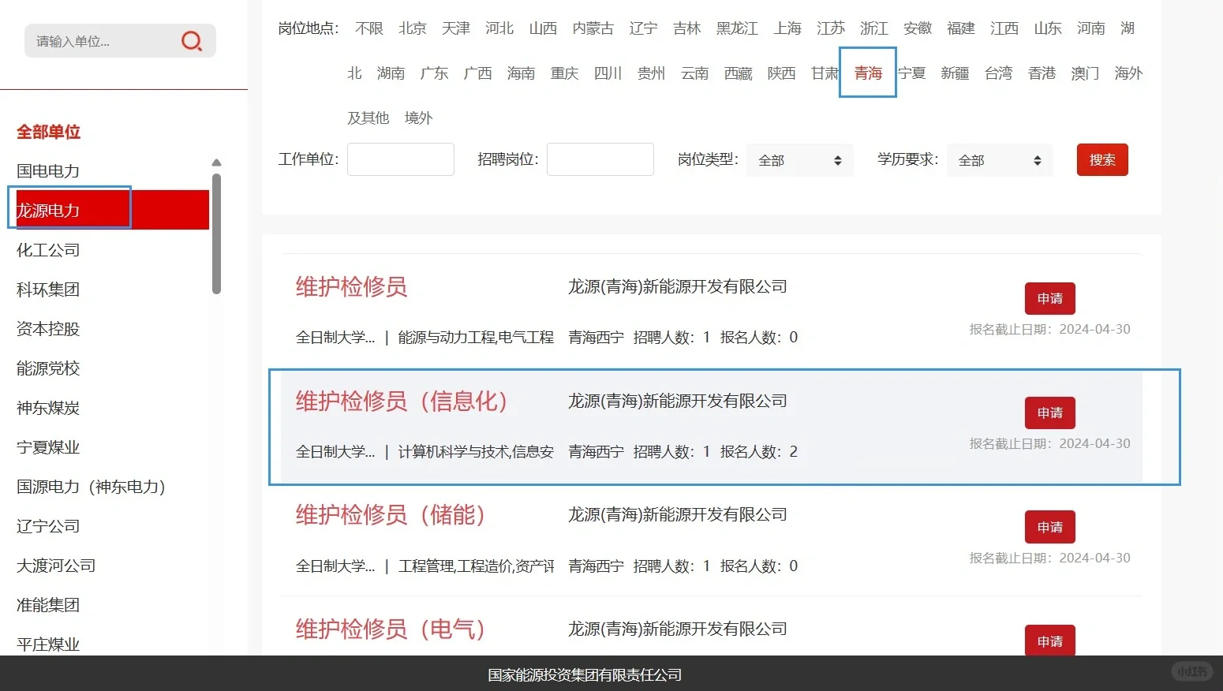The image size is (1223, 691).
Task: Open the 岗位类型 dropdown
Action: pyautogui.click(x=800, y=160)
